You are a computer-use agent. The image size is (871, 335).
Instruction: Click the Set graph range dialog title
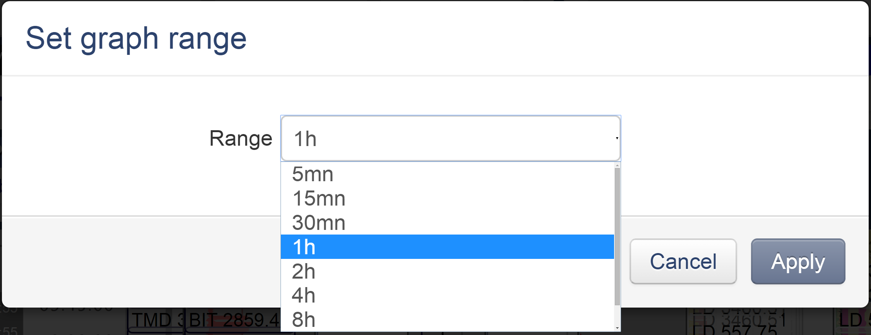point(137,37)
